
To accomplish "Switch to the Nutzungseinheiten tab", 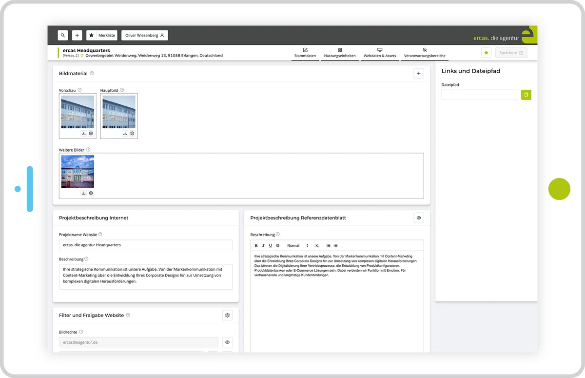I will click(340, 53).
